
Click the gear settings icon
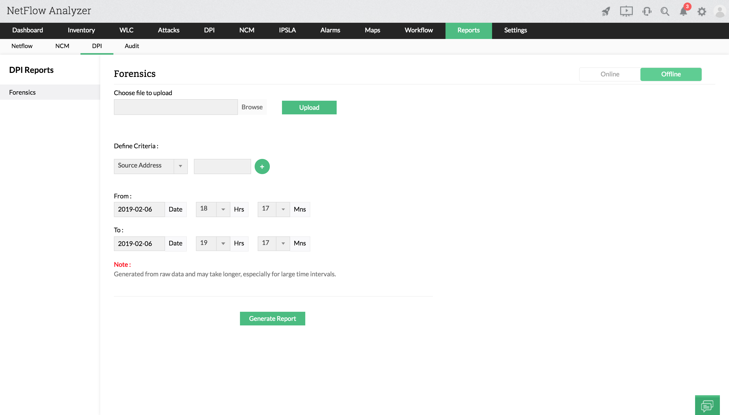click(x=702, y=11)
